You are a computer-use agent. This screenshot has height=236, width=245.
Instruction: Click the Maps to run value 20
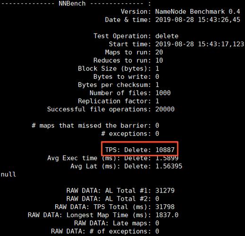pos(159,52)
